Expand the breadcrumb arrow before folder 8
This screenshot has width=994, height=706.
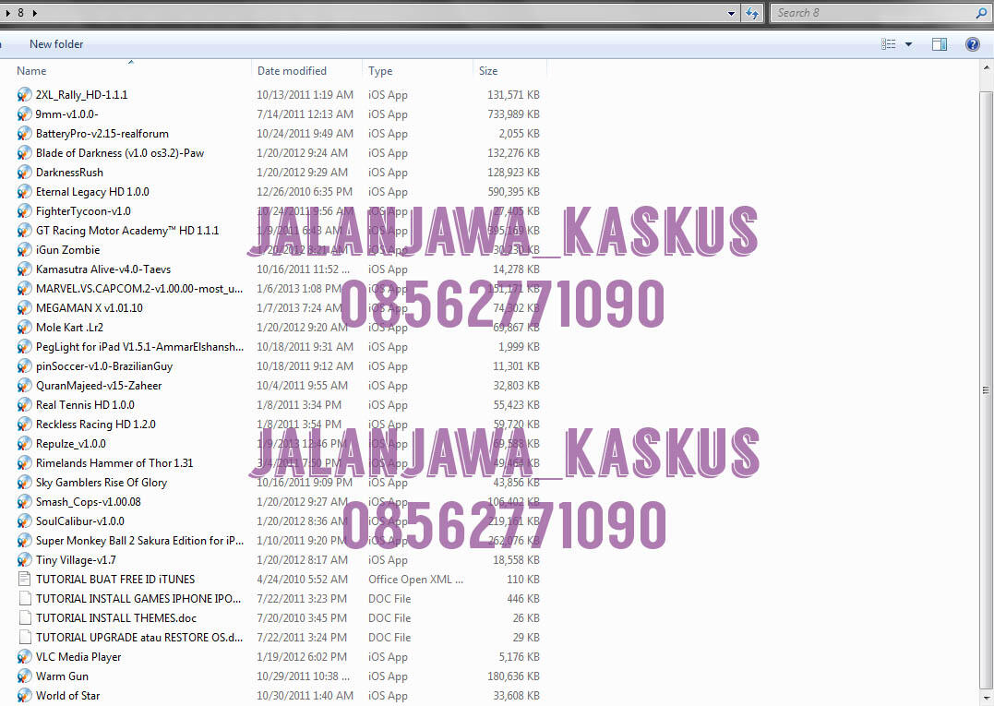(x=7, y=13)
